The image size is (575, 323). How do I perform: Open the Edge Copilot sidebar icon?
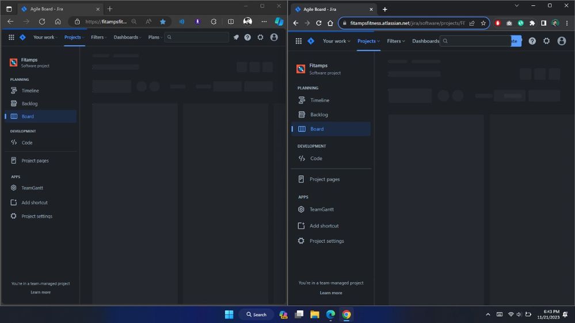[x=279, y=22]
